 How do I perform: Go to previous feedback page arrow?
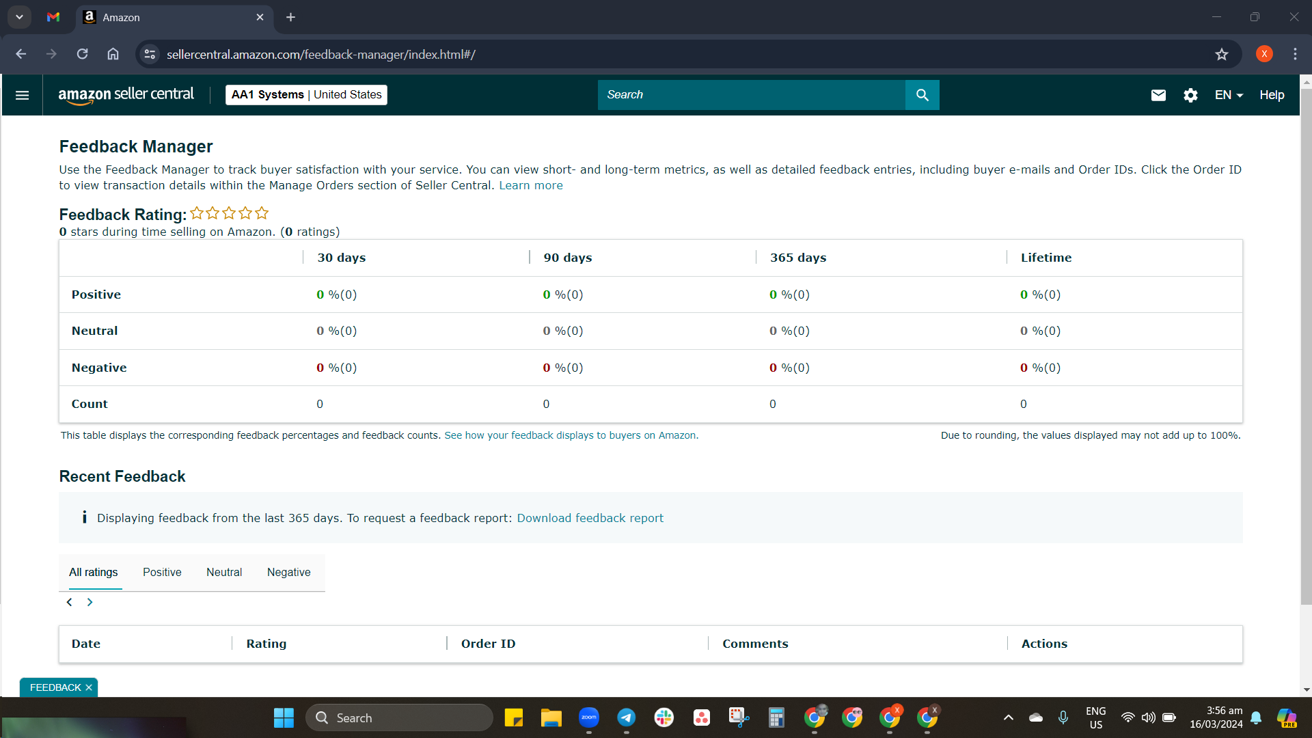[x=69, y=602]
